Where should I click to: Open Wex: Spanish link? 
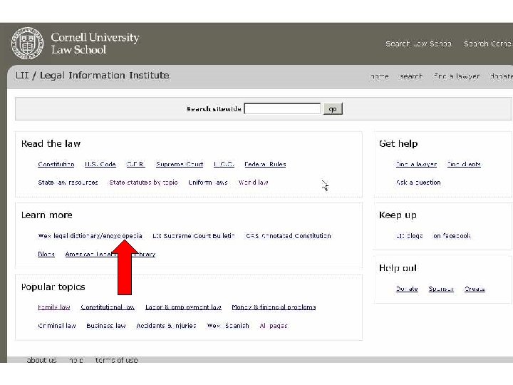228,326
